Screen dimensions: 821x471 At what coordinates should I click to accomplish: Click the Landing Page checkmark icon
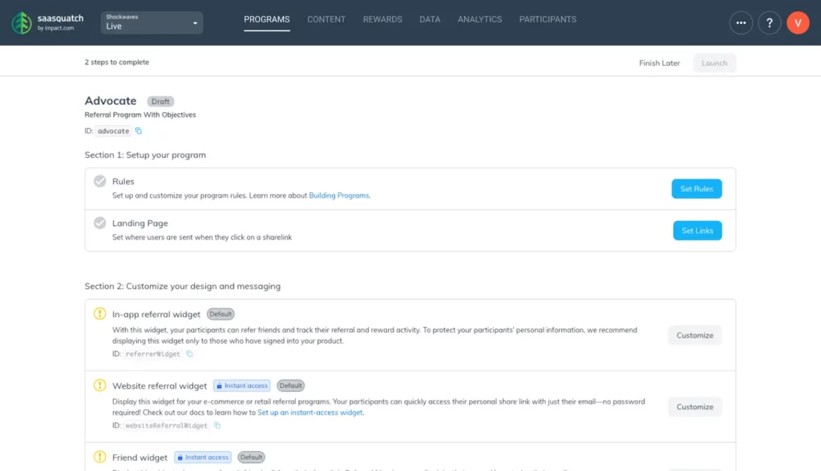click(x=99, y=223)
